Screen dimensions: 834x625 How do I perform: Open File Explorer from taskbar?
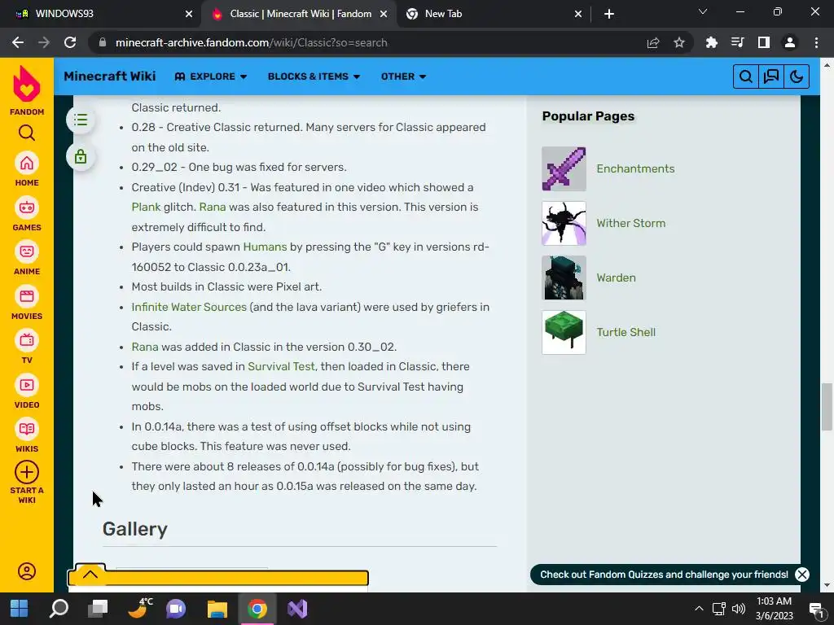click(217, 609)
